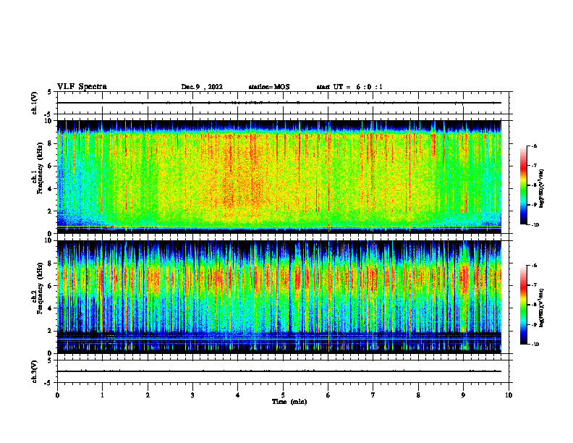Image resolution: width=573 pixels, height=443 pixels.
Task: Click the "-6" label of ch.2 color scale
Action: click(x=534, y=266)
